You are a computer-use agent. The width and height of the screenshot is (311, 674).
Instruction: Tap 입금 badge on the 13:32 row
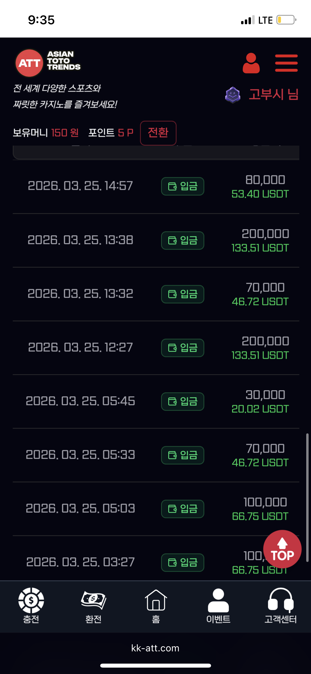click(x=183, y=294)
